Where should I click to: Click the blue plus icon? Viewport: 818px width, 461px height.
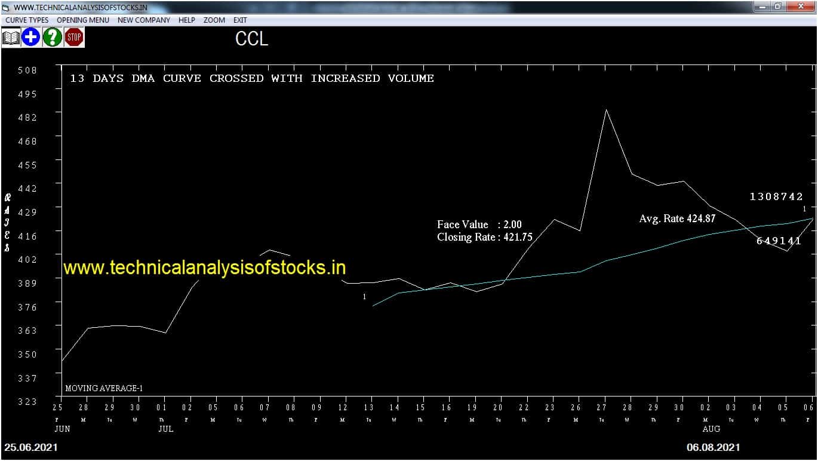coord(31,38)
